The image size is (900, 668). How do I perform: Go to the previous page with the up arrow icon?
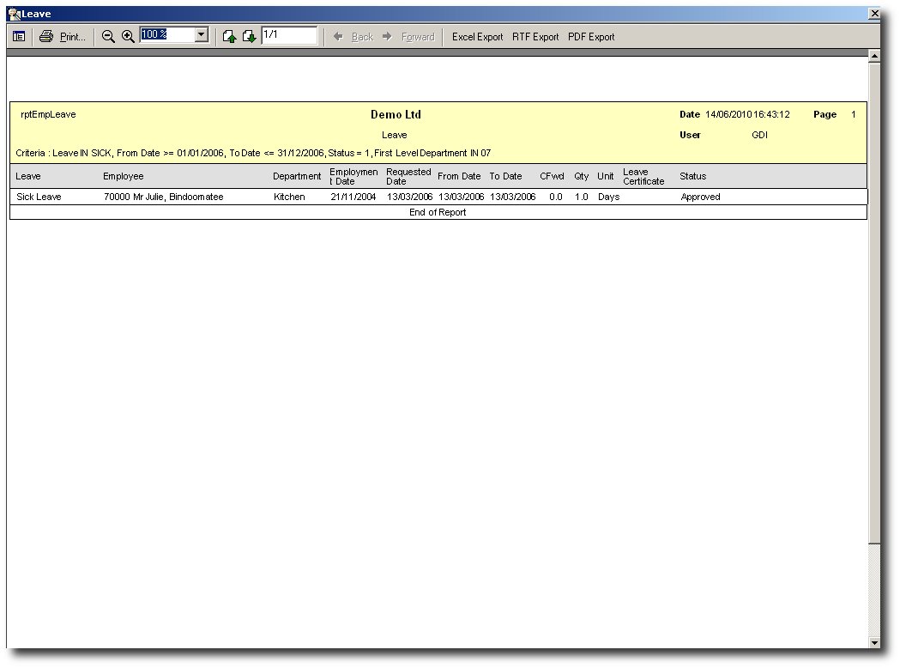pos(229,37)
